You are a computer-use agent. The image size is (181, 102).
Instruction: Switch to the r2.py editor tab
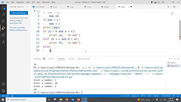pyautogui.click(x=72, y=7)
